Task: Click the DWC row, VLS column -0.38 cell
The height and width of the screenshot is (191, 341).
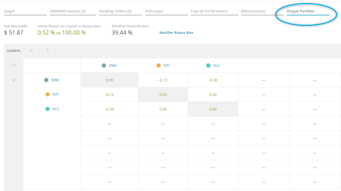Action: coord(213,80)
